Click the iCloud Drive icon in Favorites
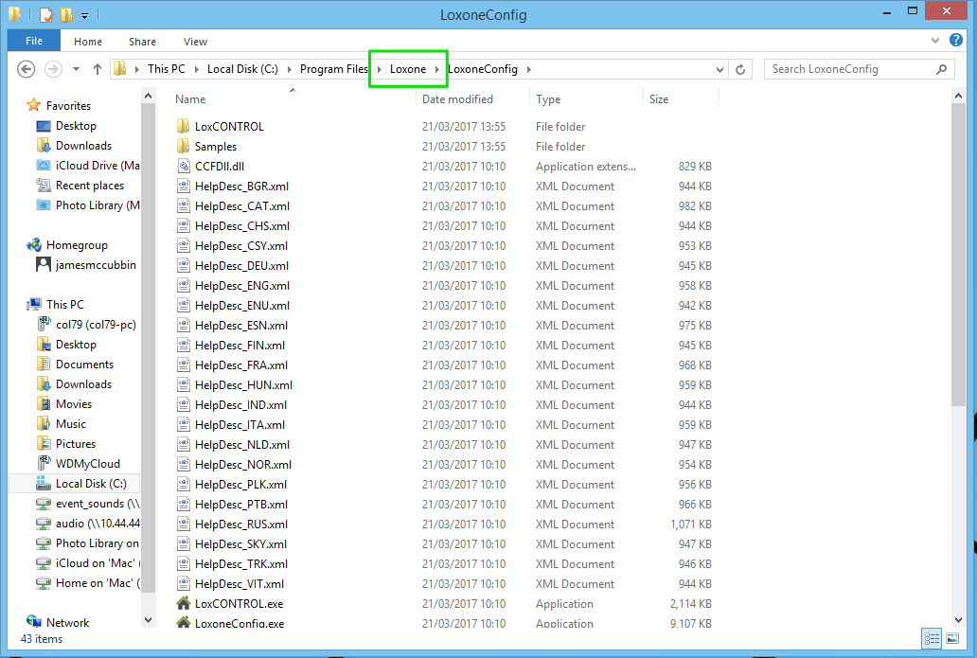This screenshot has width=977, height=658. [x=43, y=165]
